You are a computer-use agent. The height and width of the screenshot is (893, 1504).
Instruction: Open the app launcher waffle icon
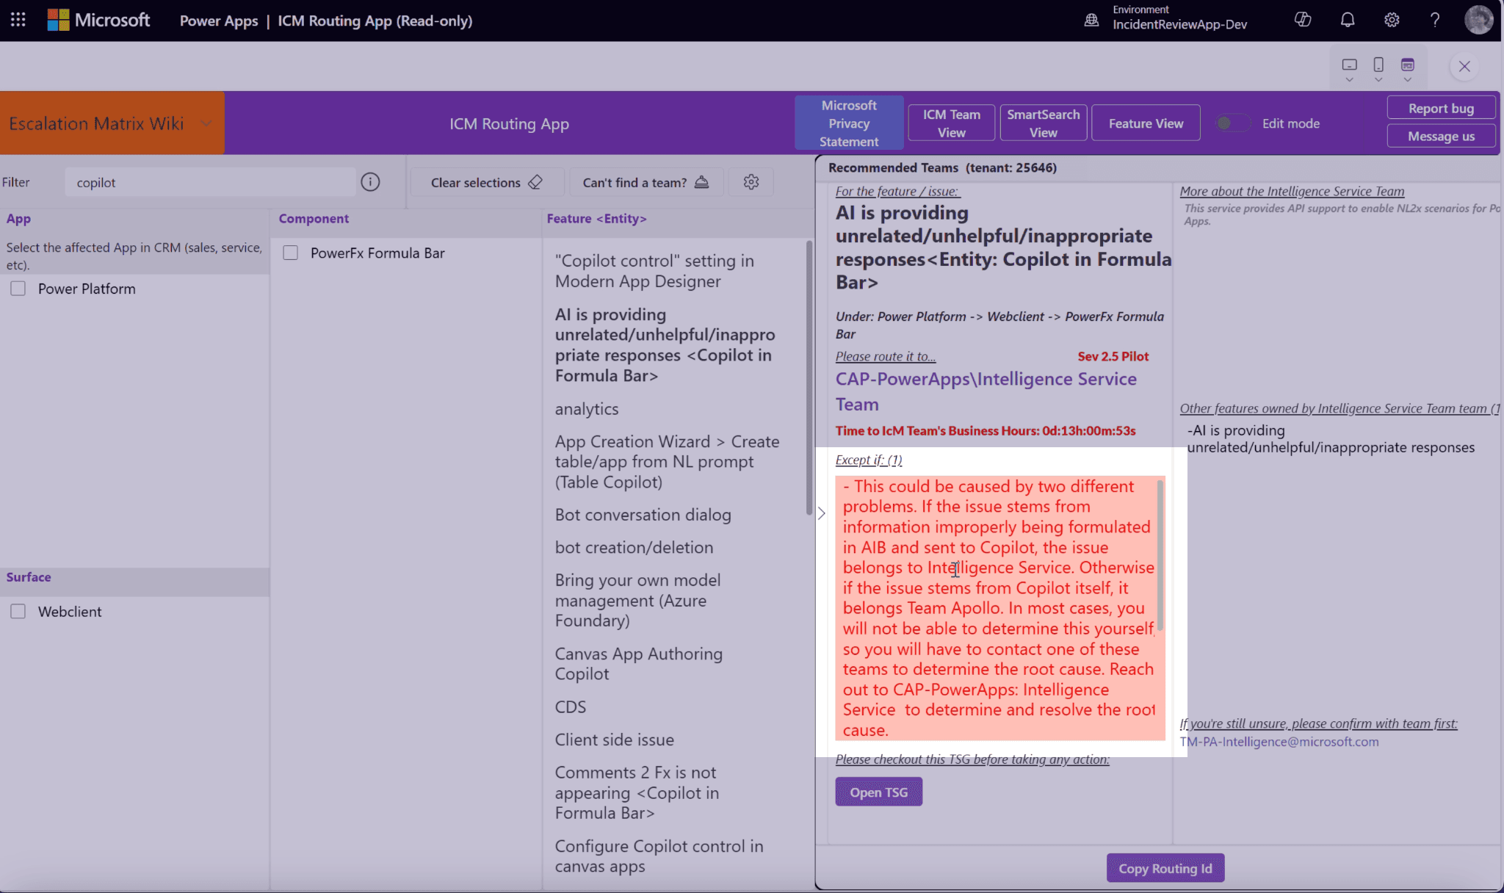pyautogui.click(x=18, y=20)
